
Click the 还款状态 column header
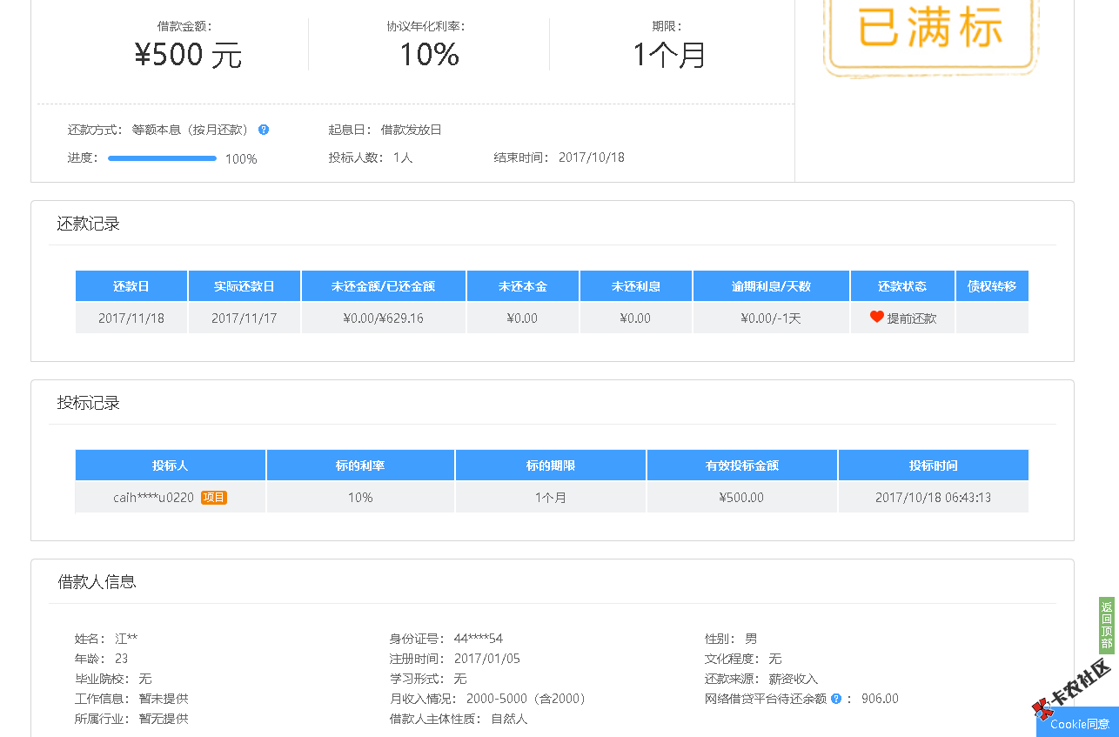click(902, 286)
